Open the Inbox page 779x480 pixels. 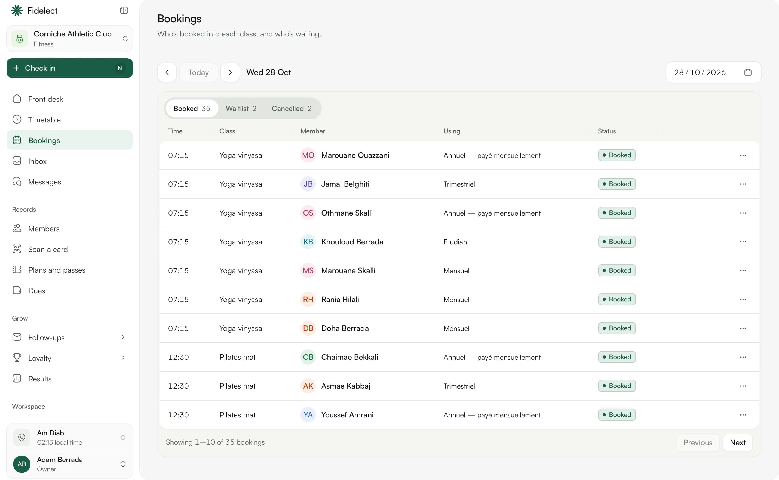(x=70, y=161)
